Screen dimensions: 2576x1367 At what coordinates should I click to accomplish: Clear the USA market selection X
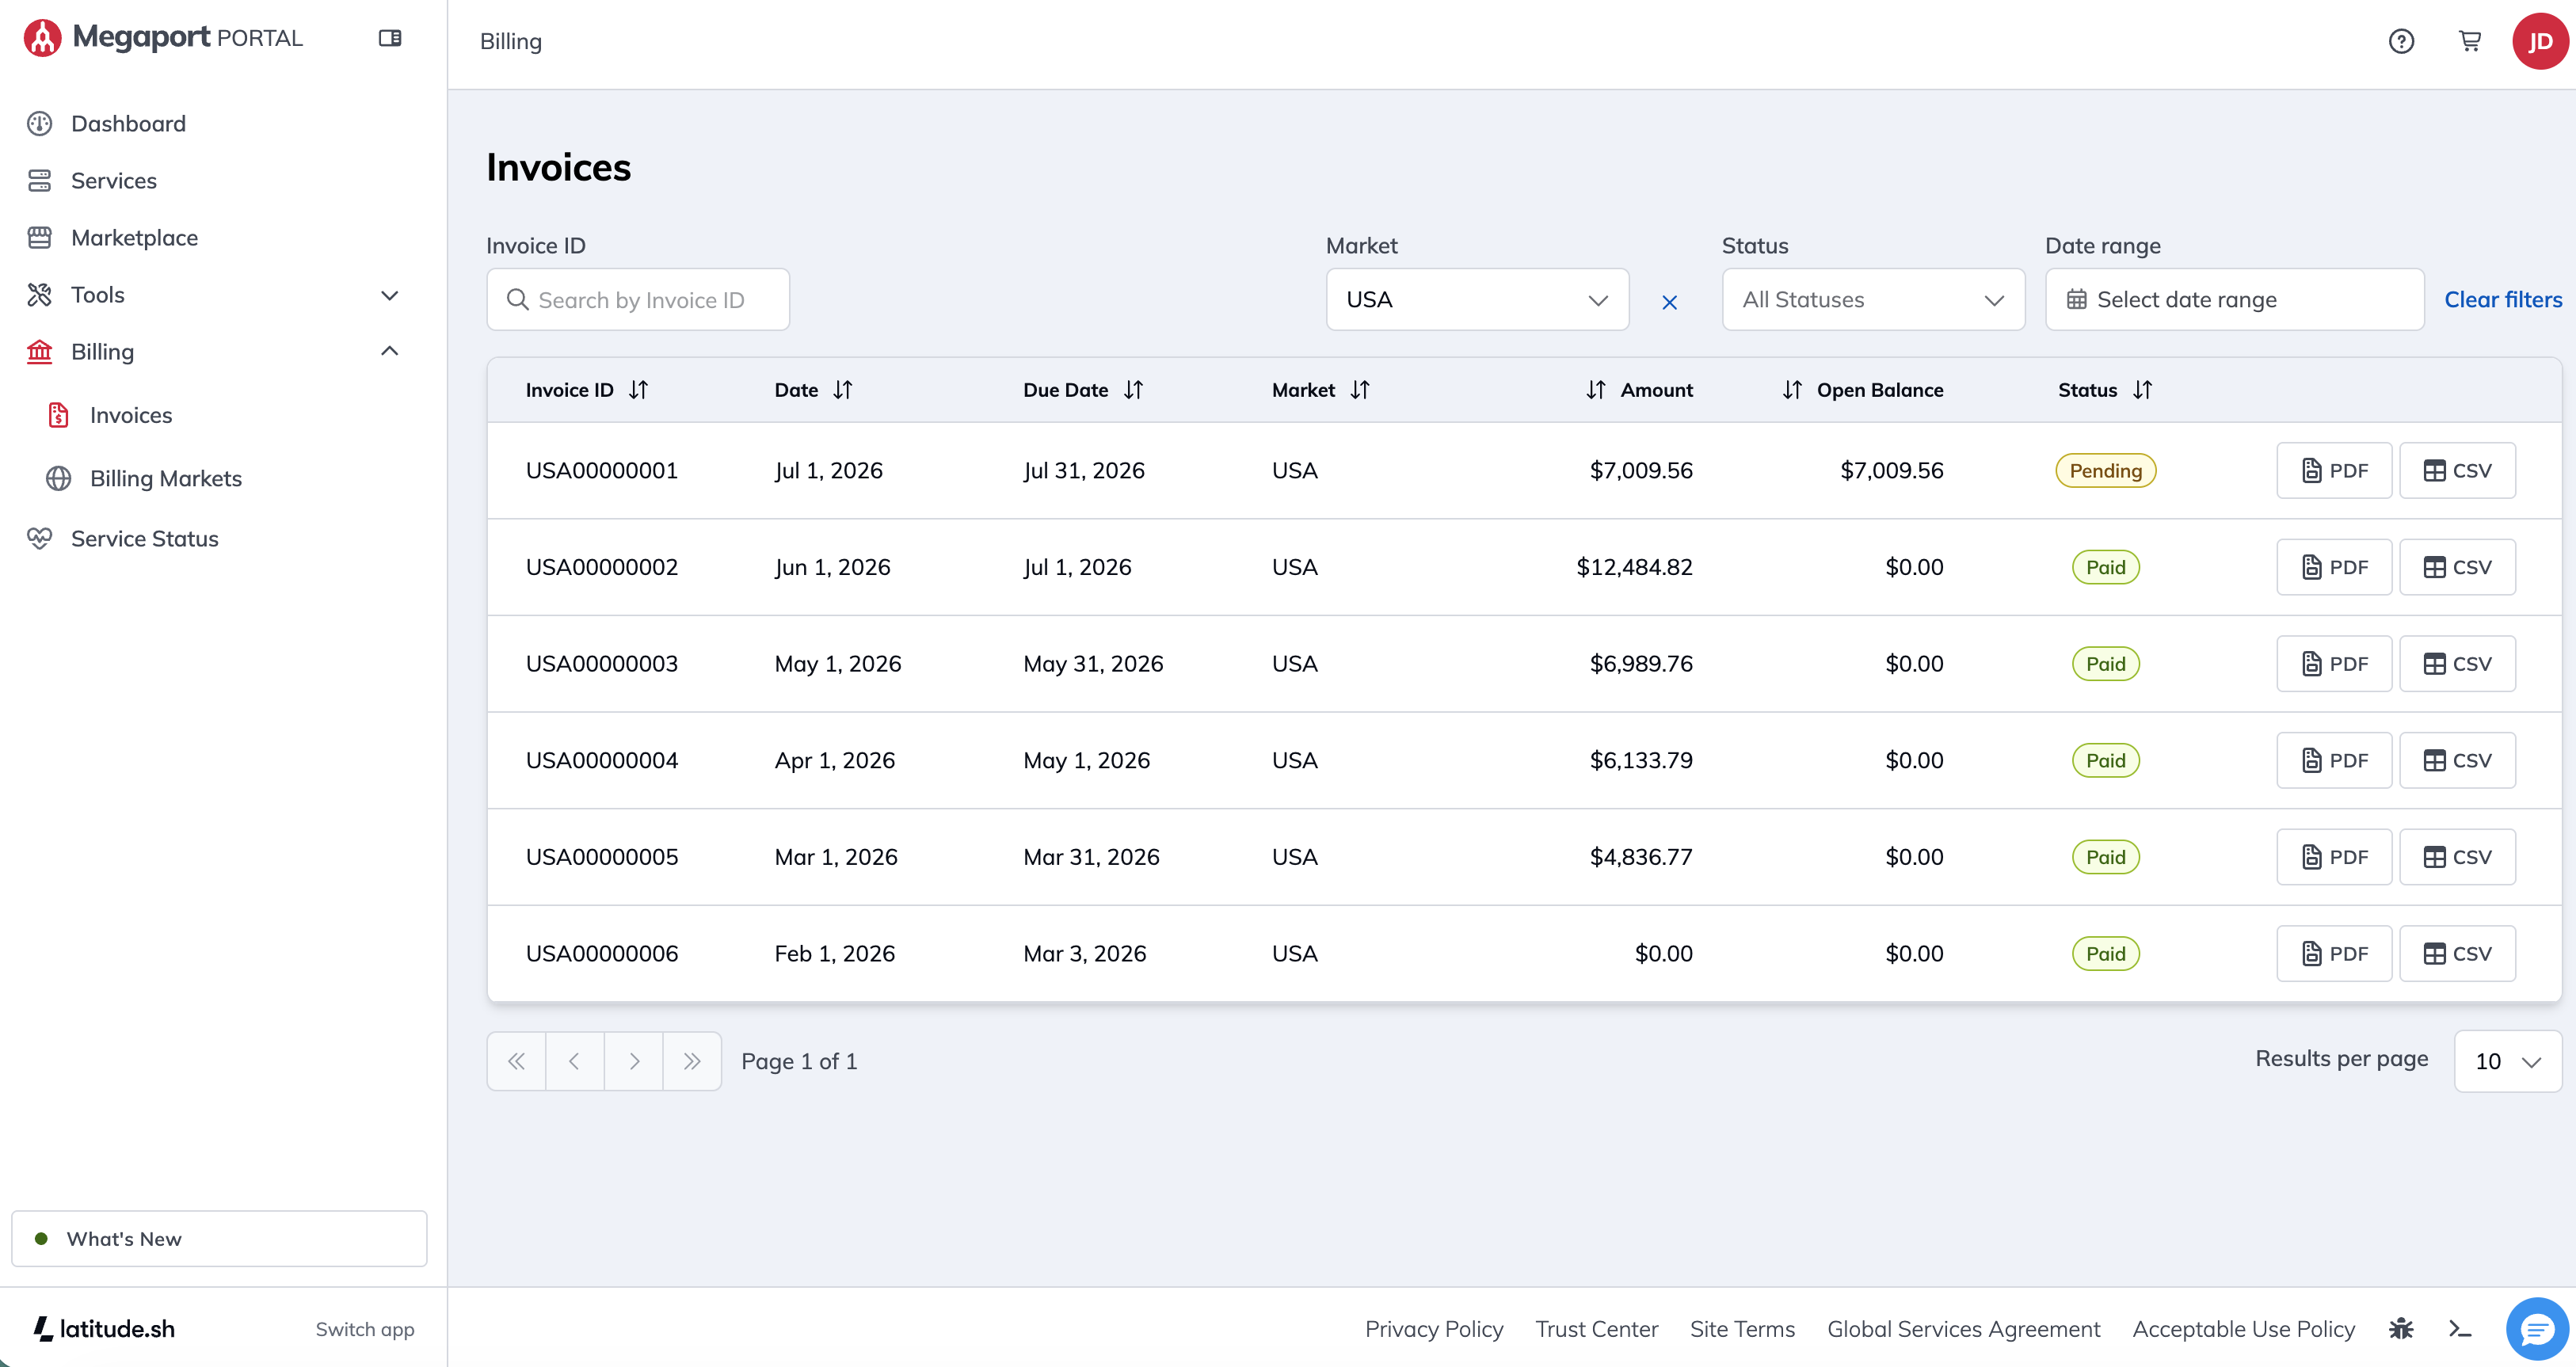point(1669,302)
